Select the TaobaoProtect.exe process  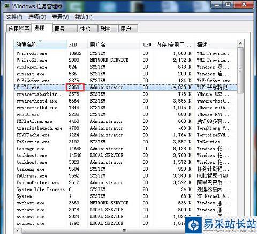(126, 182)
